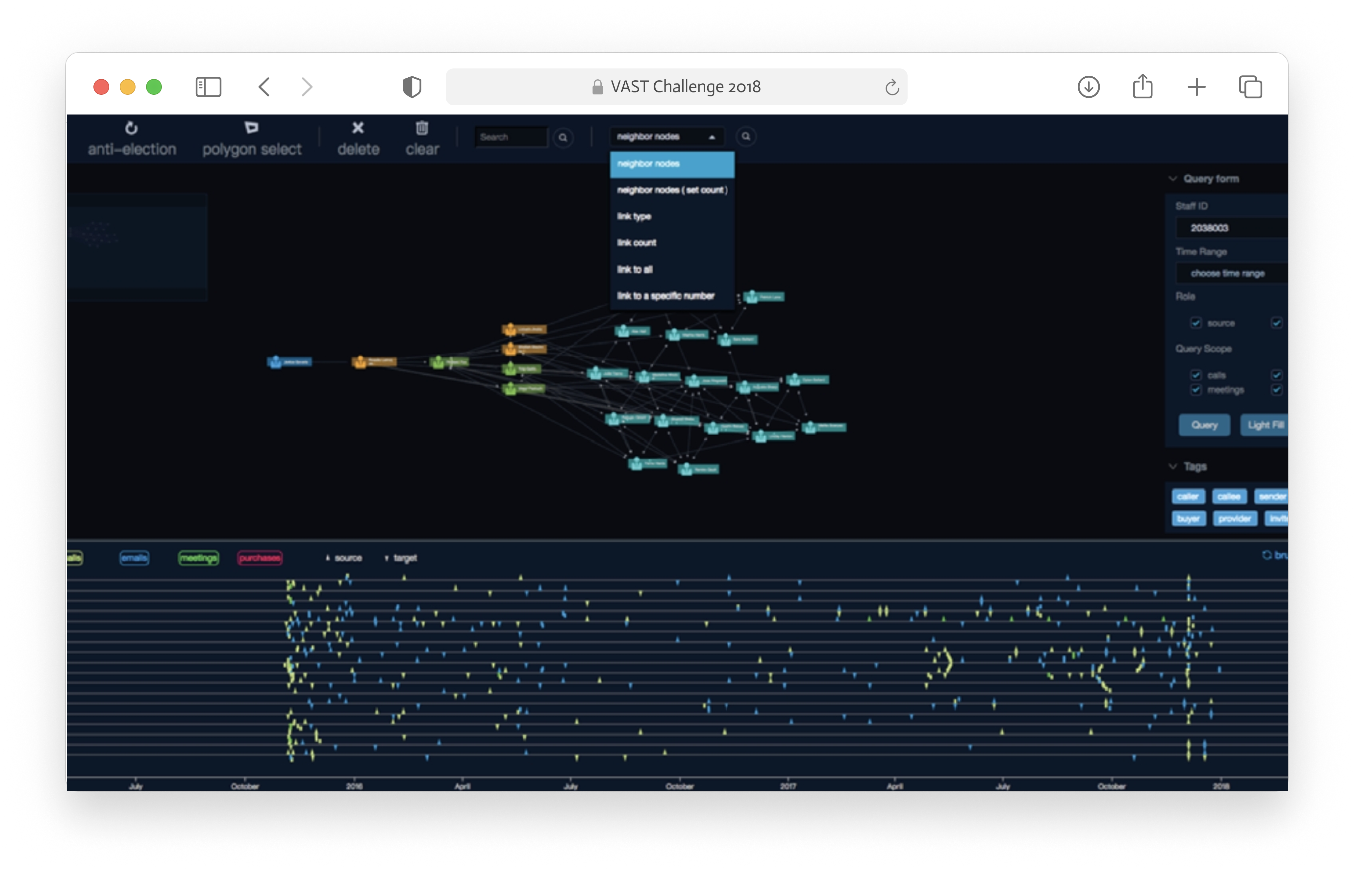Toggle the source role checkbox
This screenshot has height=870, width=1354.
pyautogui.click(x=1195, y=323)
